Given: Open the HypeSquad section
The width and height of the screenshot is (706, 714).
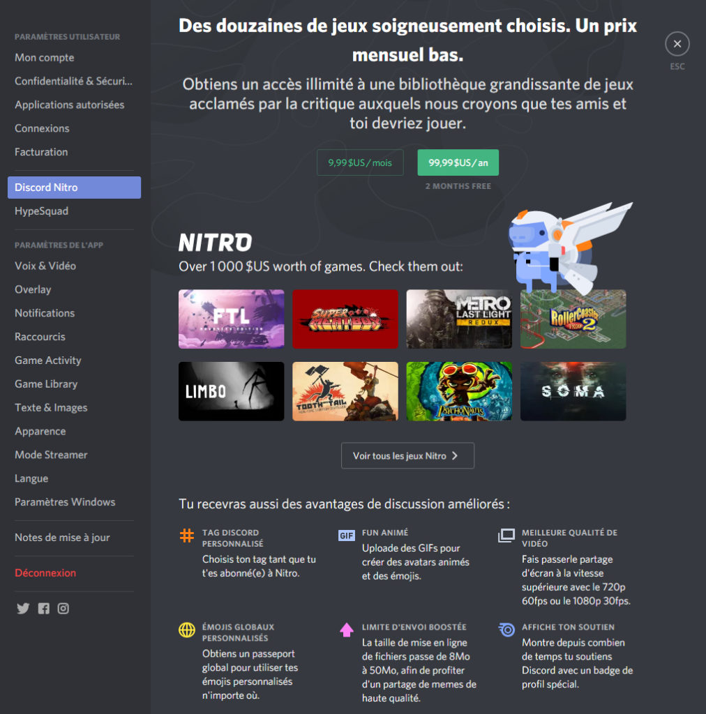Looking at the screenshot, I should coord(42,211).
